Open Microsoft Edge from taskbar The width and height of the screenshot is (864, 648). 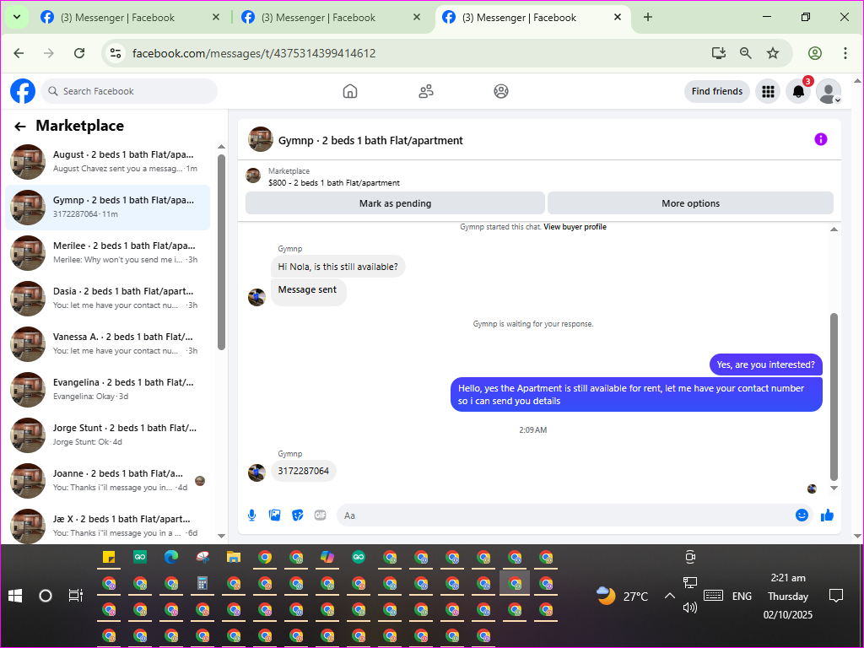pos(170,558)
